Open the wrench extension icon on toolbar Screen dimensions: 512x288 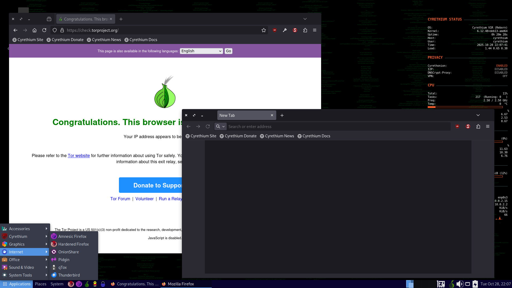tap(285, 30)
